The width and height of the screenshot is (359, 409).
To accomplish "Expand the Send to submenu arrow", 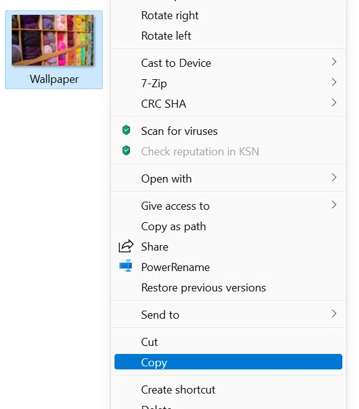I will pos(334,314).
